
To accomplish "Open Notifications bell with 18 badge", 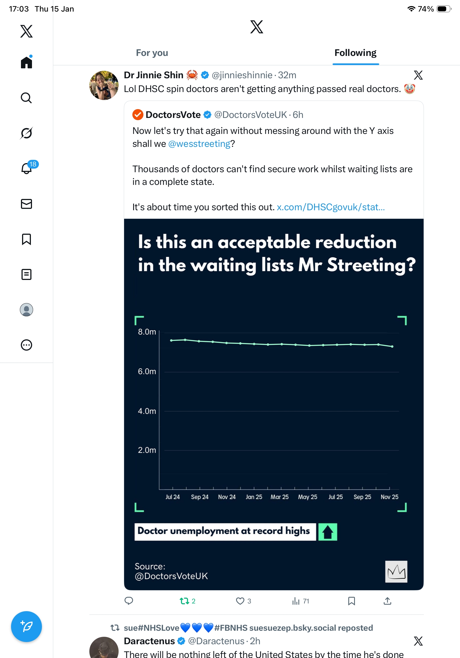I will click(27, 168).
